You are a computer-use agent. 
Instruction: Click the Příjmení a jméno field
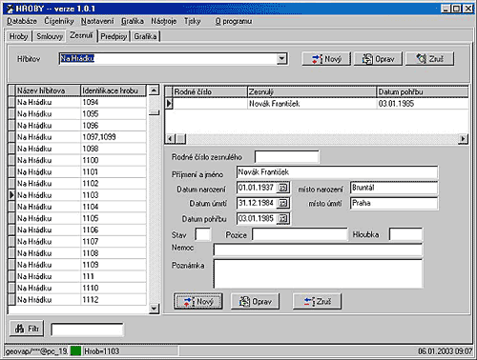[x=337, y=172]
